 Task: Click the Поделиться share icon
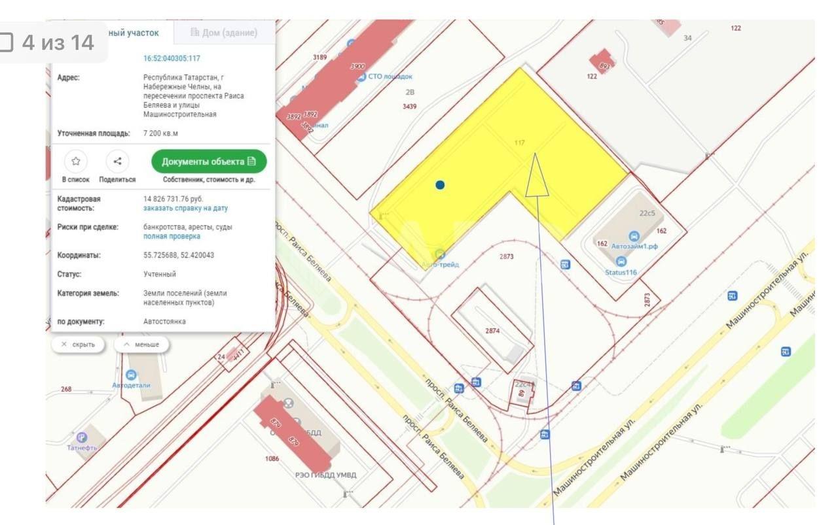(x=117, y=161)
